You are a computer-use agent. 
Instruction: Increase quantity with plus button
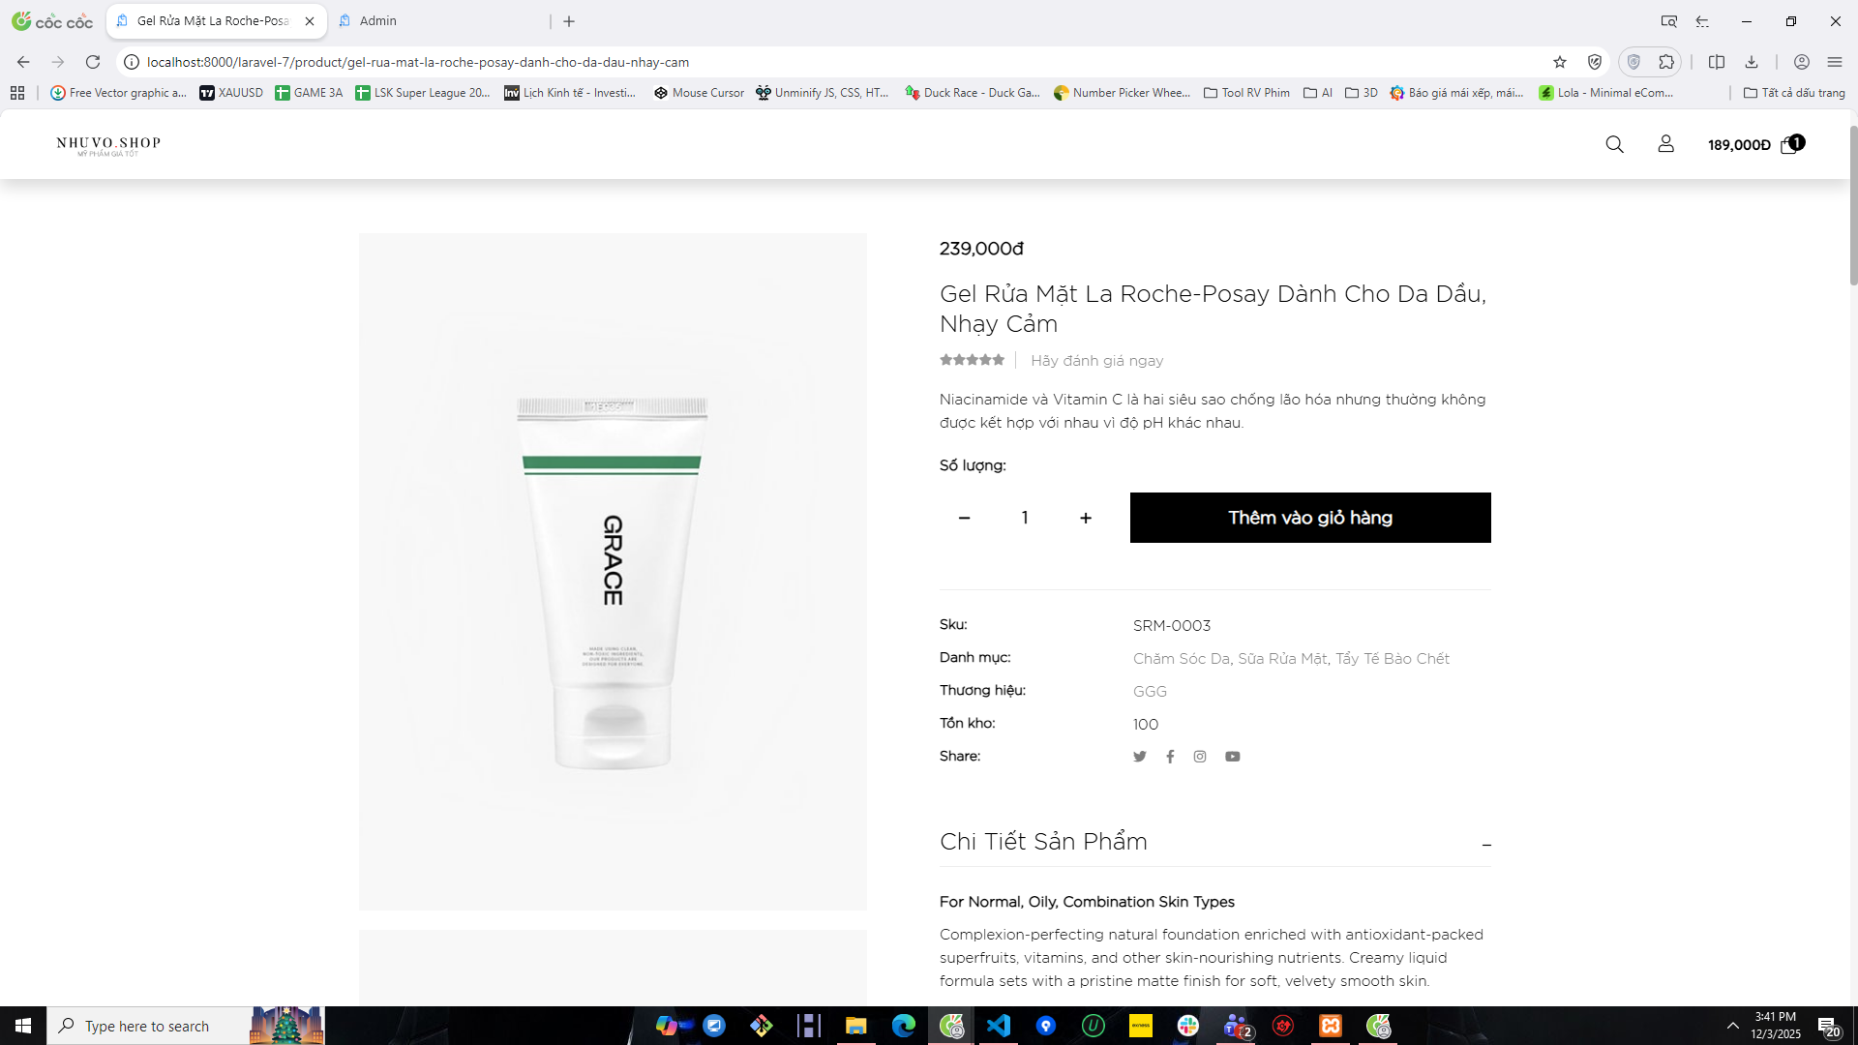pyautogui.click(x=1086, y=519)
